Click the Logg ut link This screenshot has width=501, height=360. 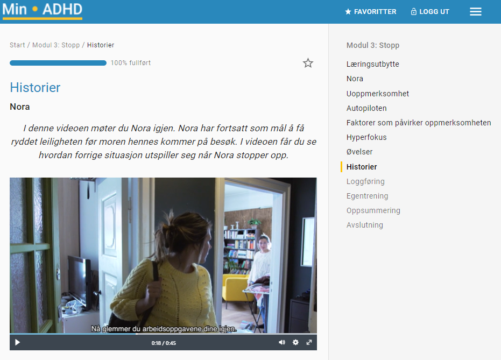(x=430, y=12)
